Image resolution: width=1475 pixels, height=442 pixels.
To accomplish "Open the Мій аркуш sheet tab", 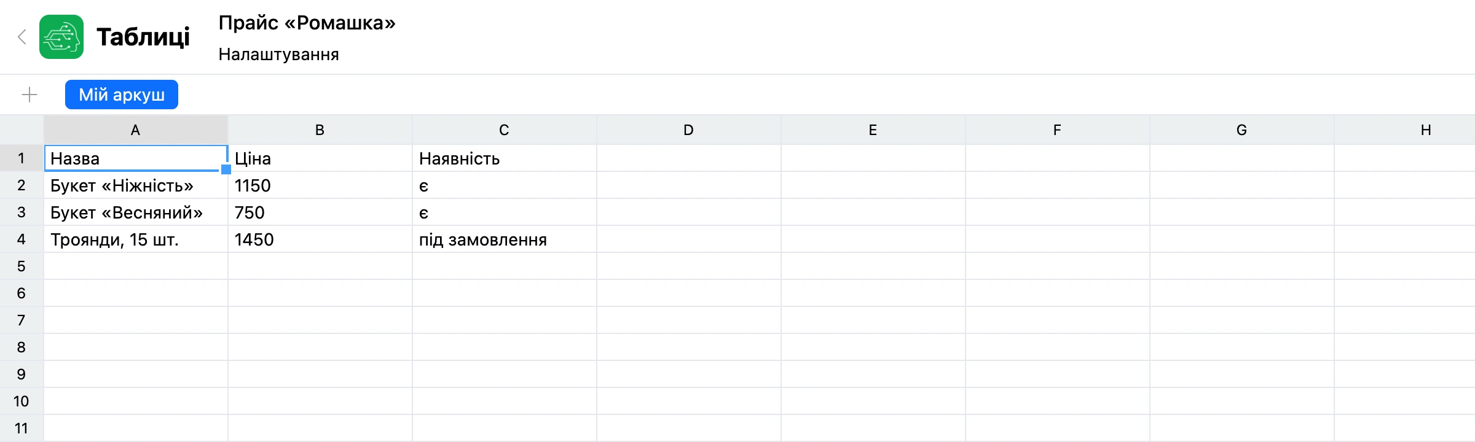I will click(x=122, y=95).
